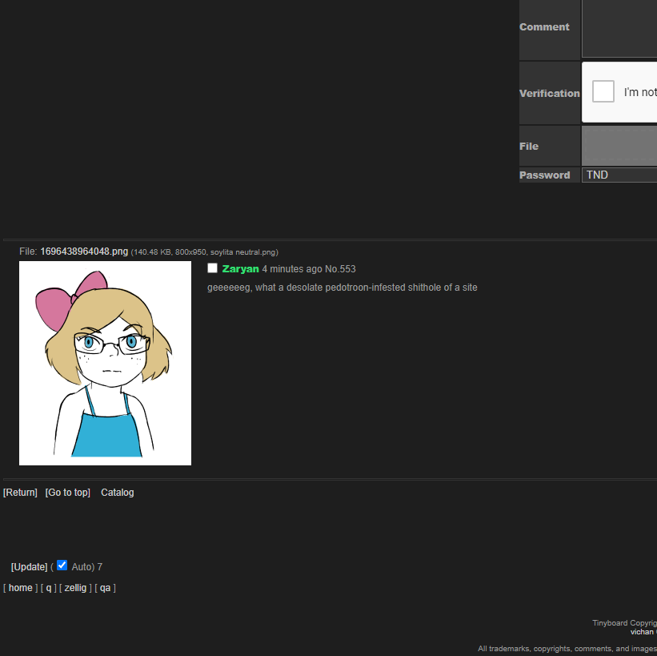Tick the checkbox beside Zaryan's post
657x656 pixels.
[213, 268]
